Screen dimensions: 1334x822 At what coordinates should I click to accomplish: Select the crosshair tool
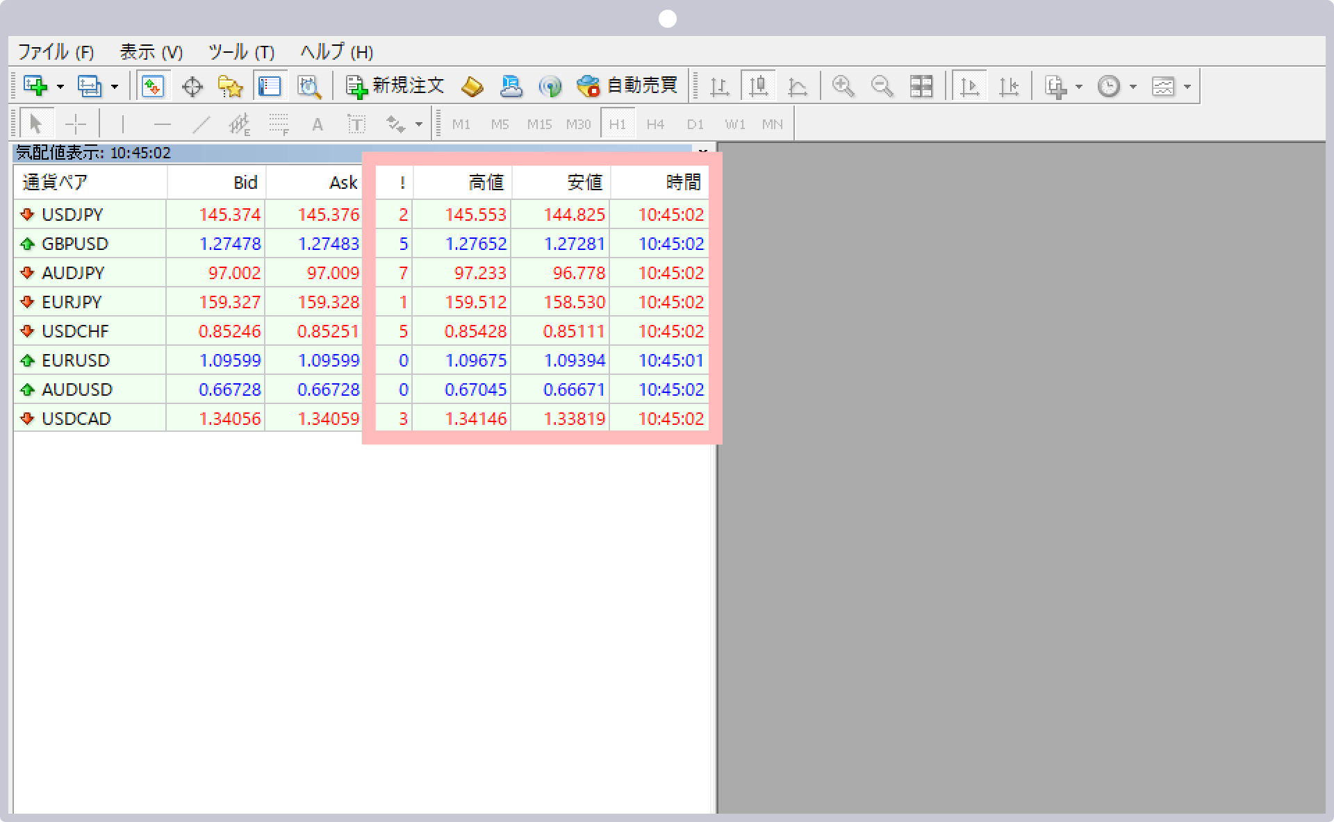pos(75,124)
